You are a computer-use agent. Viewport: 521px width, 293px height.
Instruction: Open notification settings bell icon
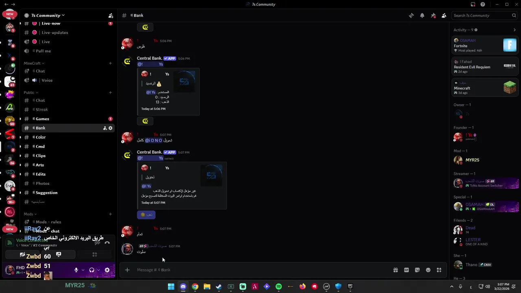(x=422, y=15)
